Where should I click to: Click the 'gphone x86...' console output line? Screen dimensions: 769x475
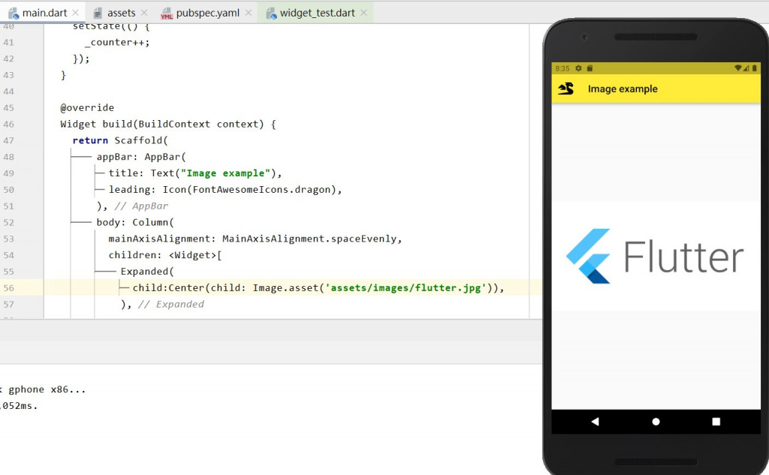pyautogui.click(x=43, y=389)
